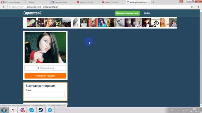
Task: Switch to the Поиск tab
Action: tap(38, 2)
